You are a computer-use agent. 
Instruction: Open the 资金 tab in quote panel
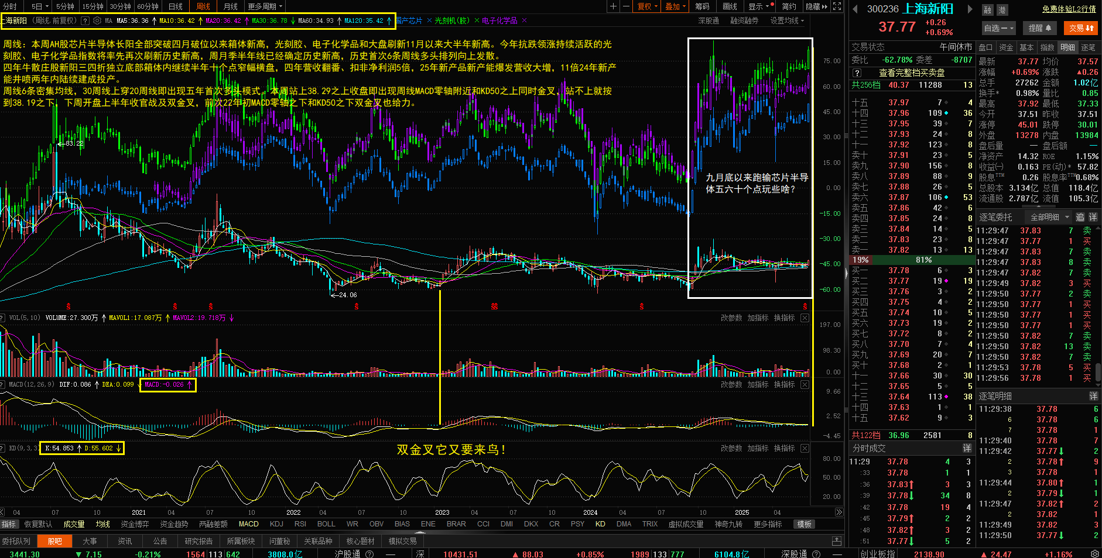1006,47
